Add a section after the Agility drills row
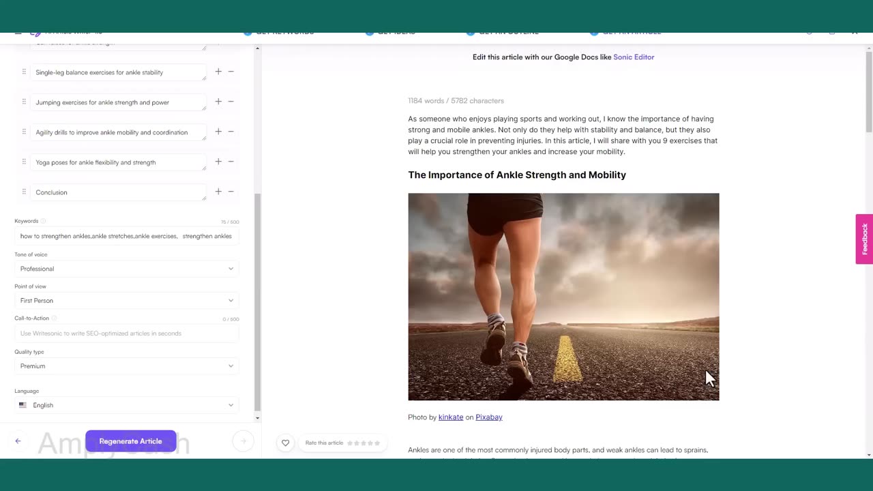Image resolution: width=873 pixels, height=491 pixels. coord(218,132)
